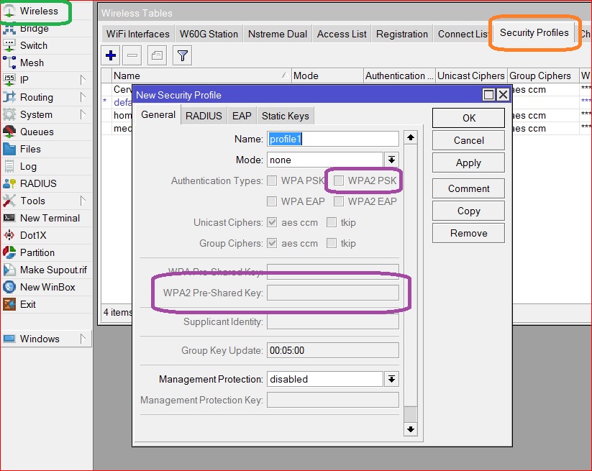Switch to the EAP tab
This screenshot has height=471, width=592.
click(242, 116)
